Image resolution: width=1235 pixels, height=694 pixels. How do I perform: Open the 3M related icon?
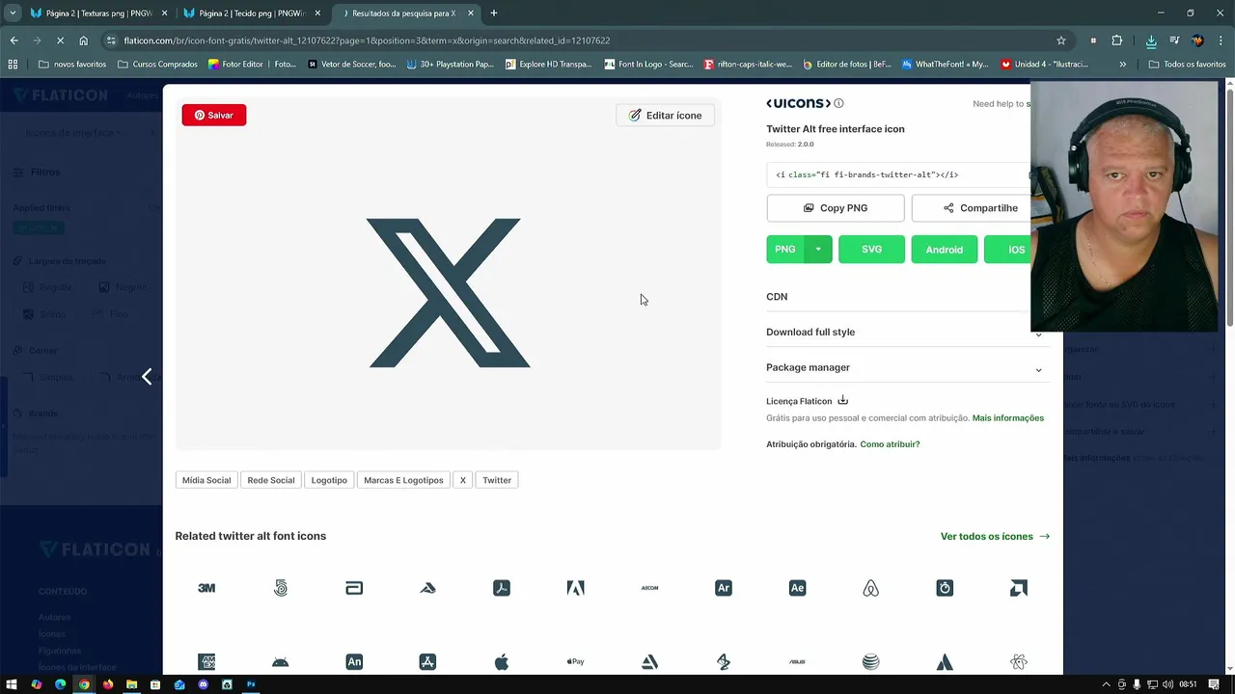pyautogui.click(x=206, y=588)
